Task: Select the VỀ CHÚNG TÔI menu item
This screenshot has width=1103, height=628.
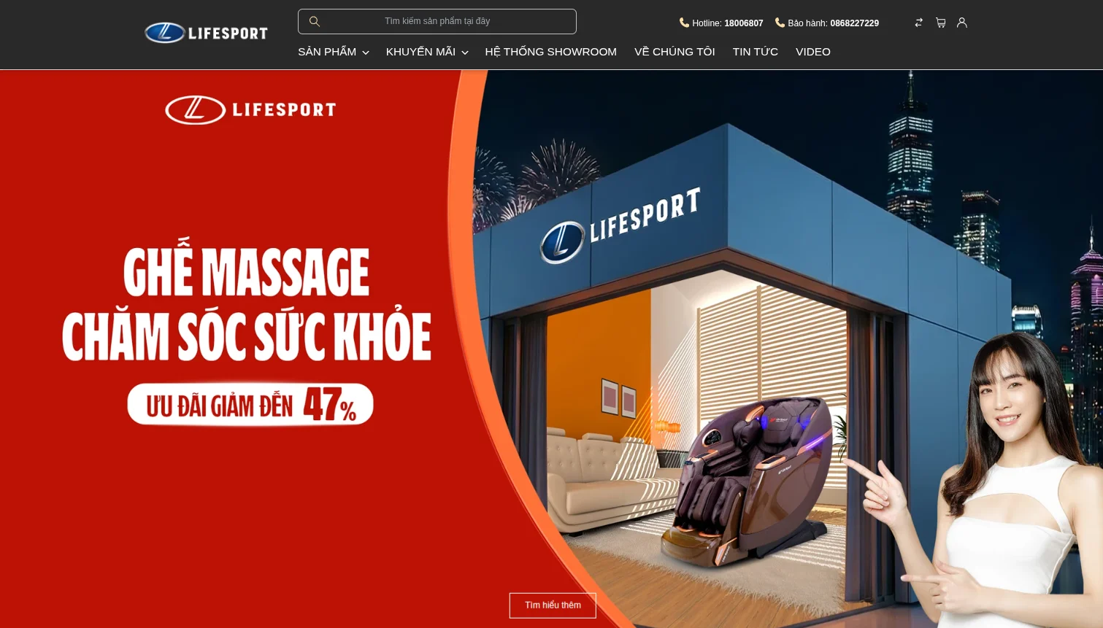Action: pyautogui.click(x=675, y=51)
